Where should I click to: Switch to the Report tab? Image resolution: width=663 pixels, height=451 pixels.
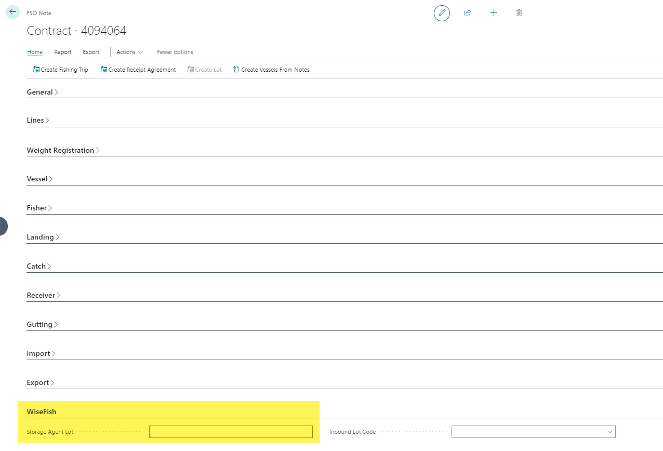point(63,52)
